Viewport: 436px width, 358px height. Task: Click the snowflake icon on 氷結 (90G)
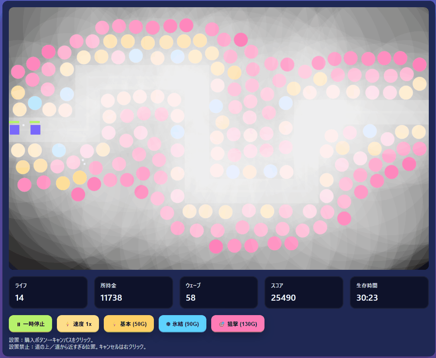[168, 324]
